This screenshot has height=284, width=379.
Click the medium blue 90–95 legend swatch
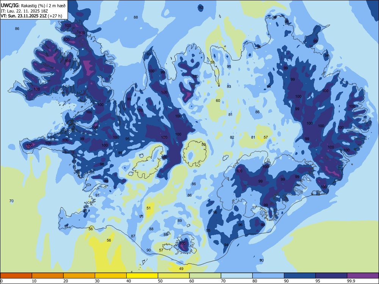coord(300,276)
